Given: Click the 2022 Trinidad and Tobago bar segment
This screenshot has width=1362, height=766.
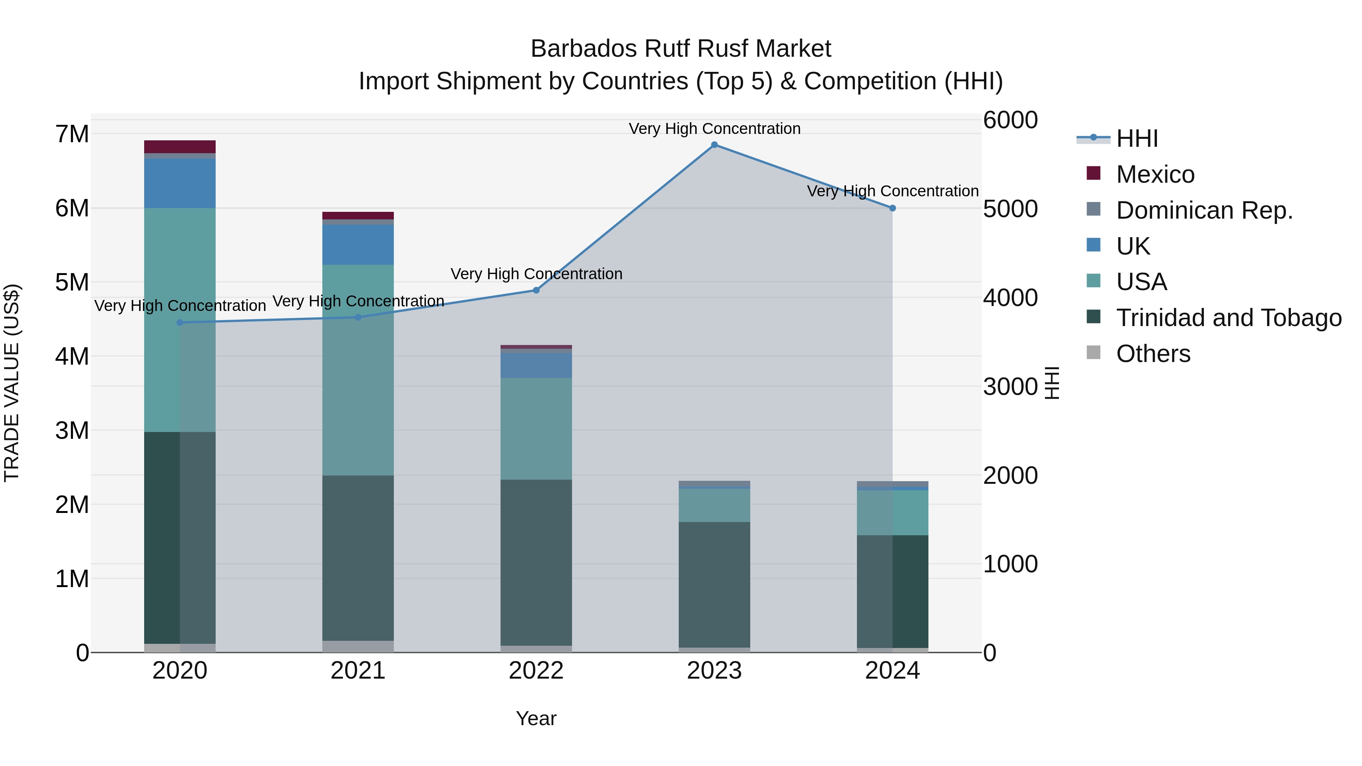Looking at the screenshot, I should (536, 563).
